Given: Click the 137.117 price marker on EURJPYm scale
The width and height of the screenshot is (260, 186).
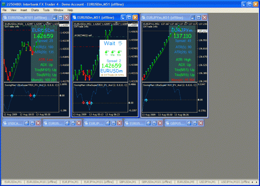Looking at the screenshot, I should (203, 31).
